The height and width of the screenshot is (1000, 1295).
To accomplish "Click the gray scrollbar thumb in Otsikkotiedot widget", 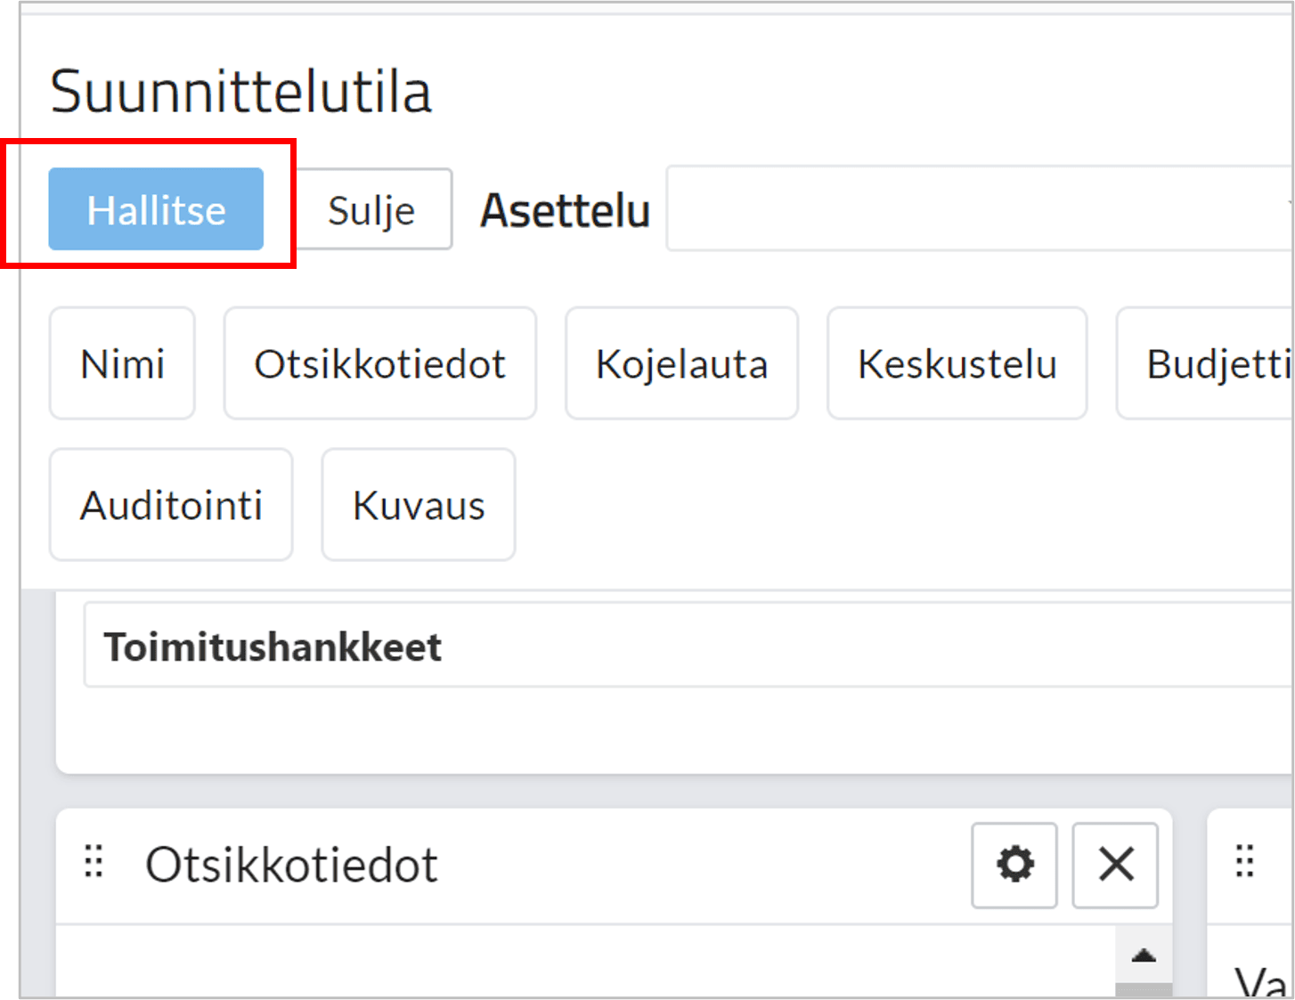I will pos(1144,990).
